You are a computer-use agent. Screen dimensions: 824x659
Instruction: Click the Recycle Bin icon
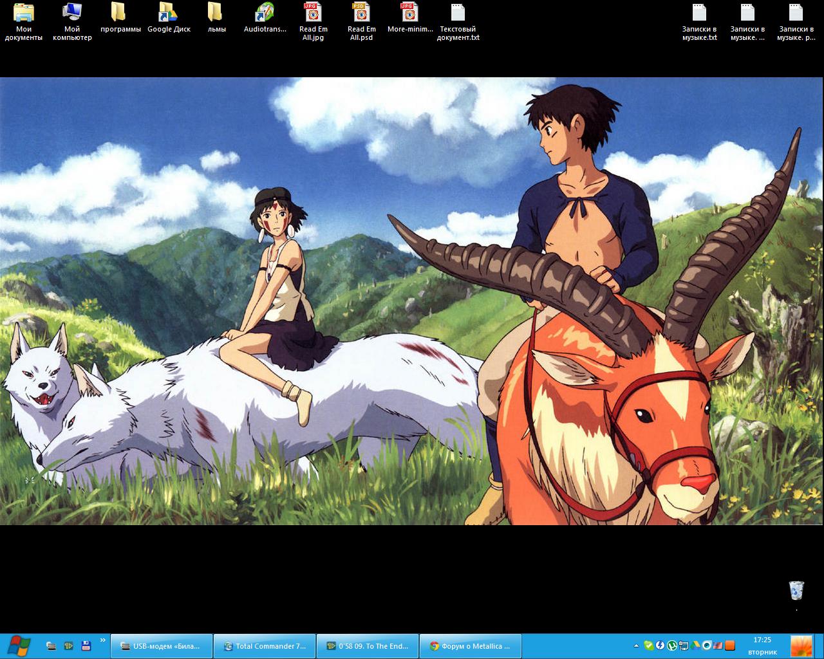[x=796, y=590]
